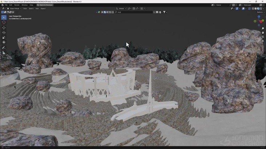Viewport: 266px width, 149px height.
Task: Click the zoom magnifier viewport gizmo
Action: (x=263, y=28)
